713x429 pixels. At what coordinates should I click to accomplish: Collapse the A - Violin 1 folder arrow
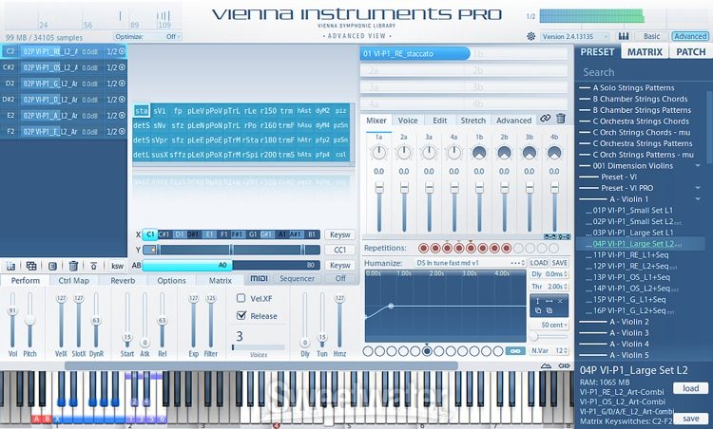pyautogui.click(x=698, y=198)
